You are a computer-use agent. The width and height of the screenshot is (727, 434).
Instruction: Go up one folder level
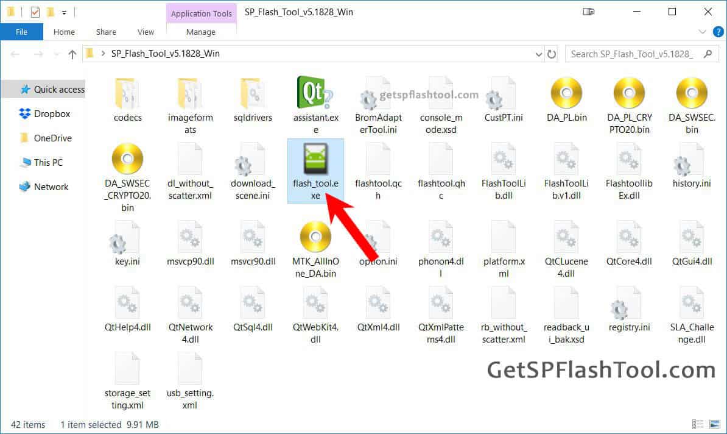click(72, 54)
